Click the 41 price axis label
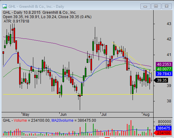Image resolution: width=174 pixels, height=138 pixels. pos(169,55)
